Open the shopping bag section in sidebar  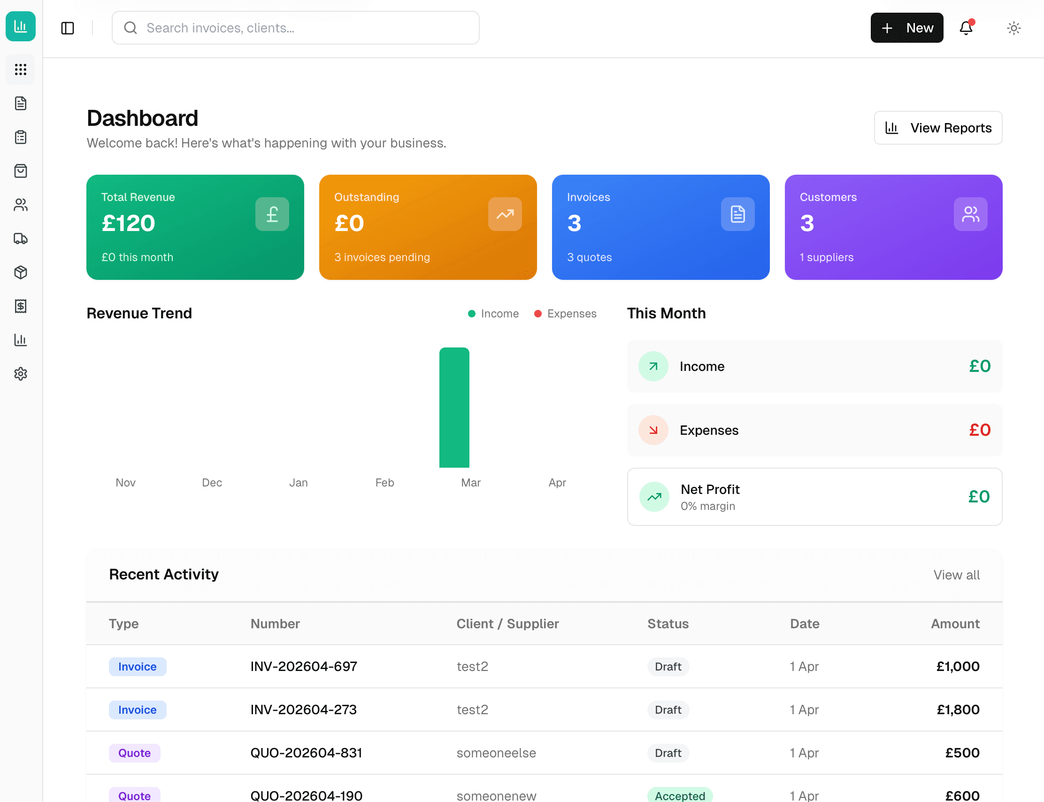pyautogui.click(x=20, y=171)
